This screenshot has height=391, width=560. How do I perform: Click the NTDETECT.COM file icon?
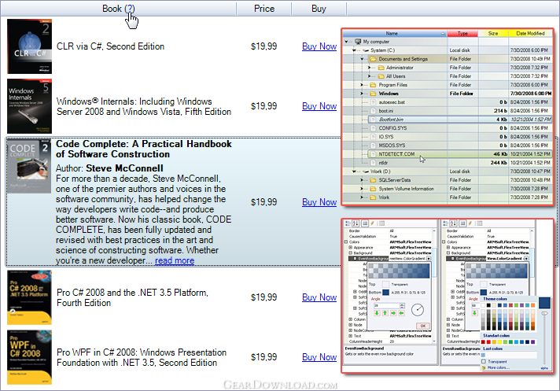pyautogui.click(x=374, y=154)
